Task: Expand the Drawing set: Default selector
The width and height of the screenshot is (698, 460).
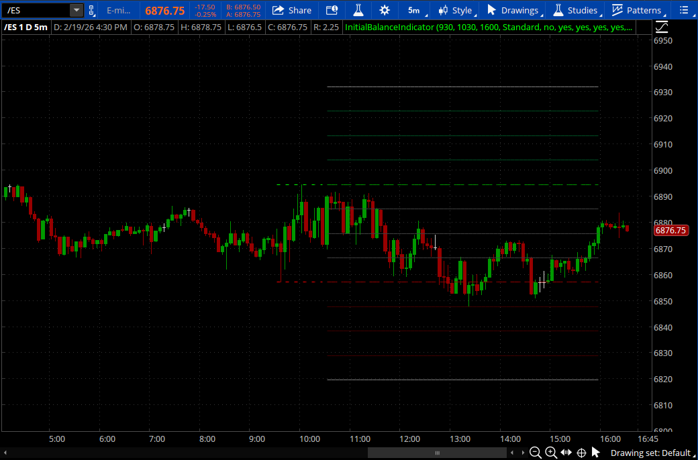Action: pos(650,453)
